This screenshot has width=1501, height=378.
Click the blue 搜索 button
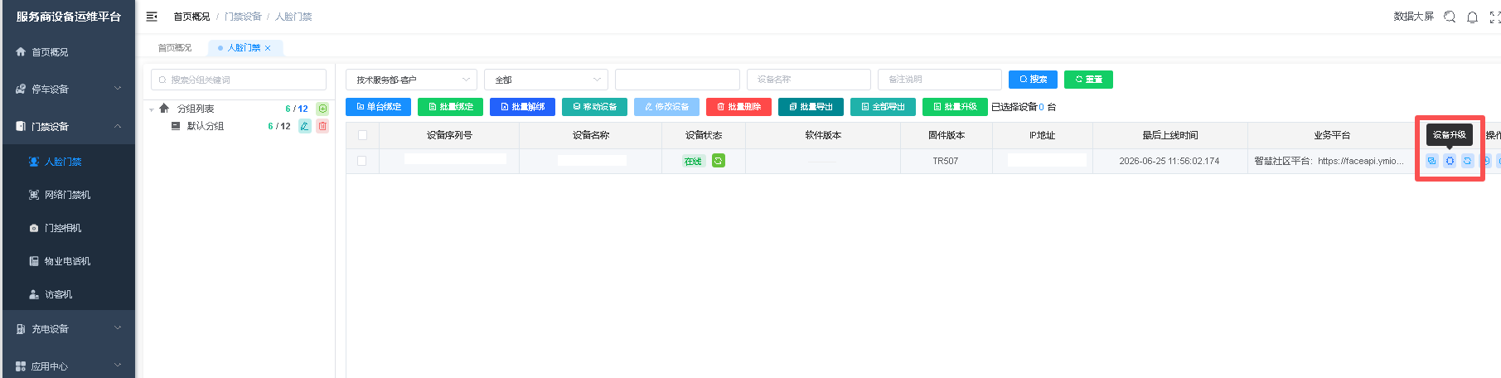click(x=1033, y=80)
